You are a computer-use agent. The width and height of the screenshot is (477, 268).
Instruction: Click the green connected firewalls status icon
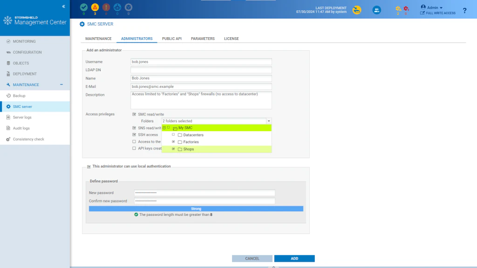[84, 7]
